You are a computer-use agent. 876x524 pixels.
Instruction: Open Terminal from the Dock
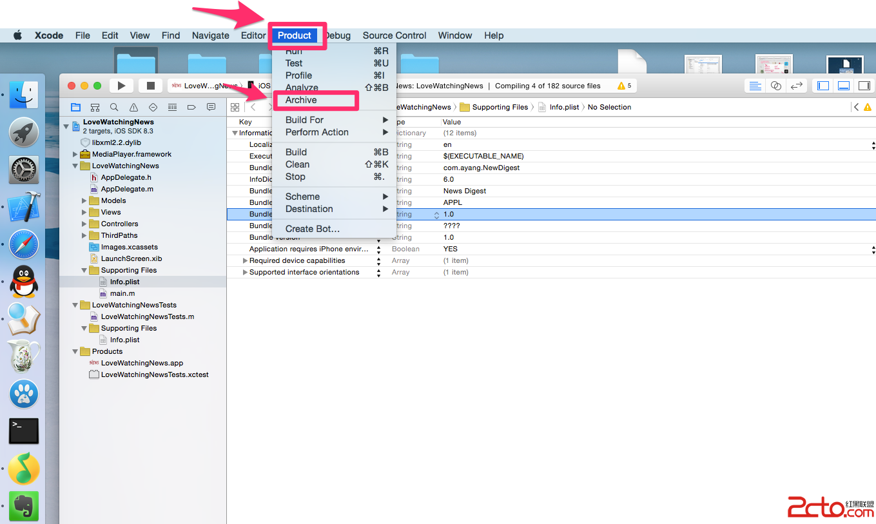24,431
